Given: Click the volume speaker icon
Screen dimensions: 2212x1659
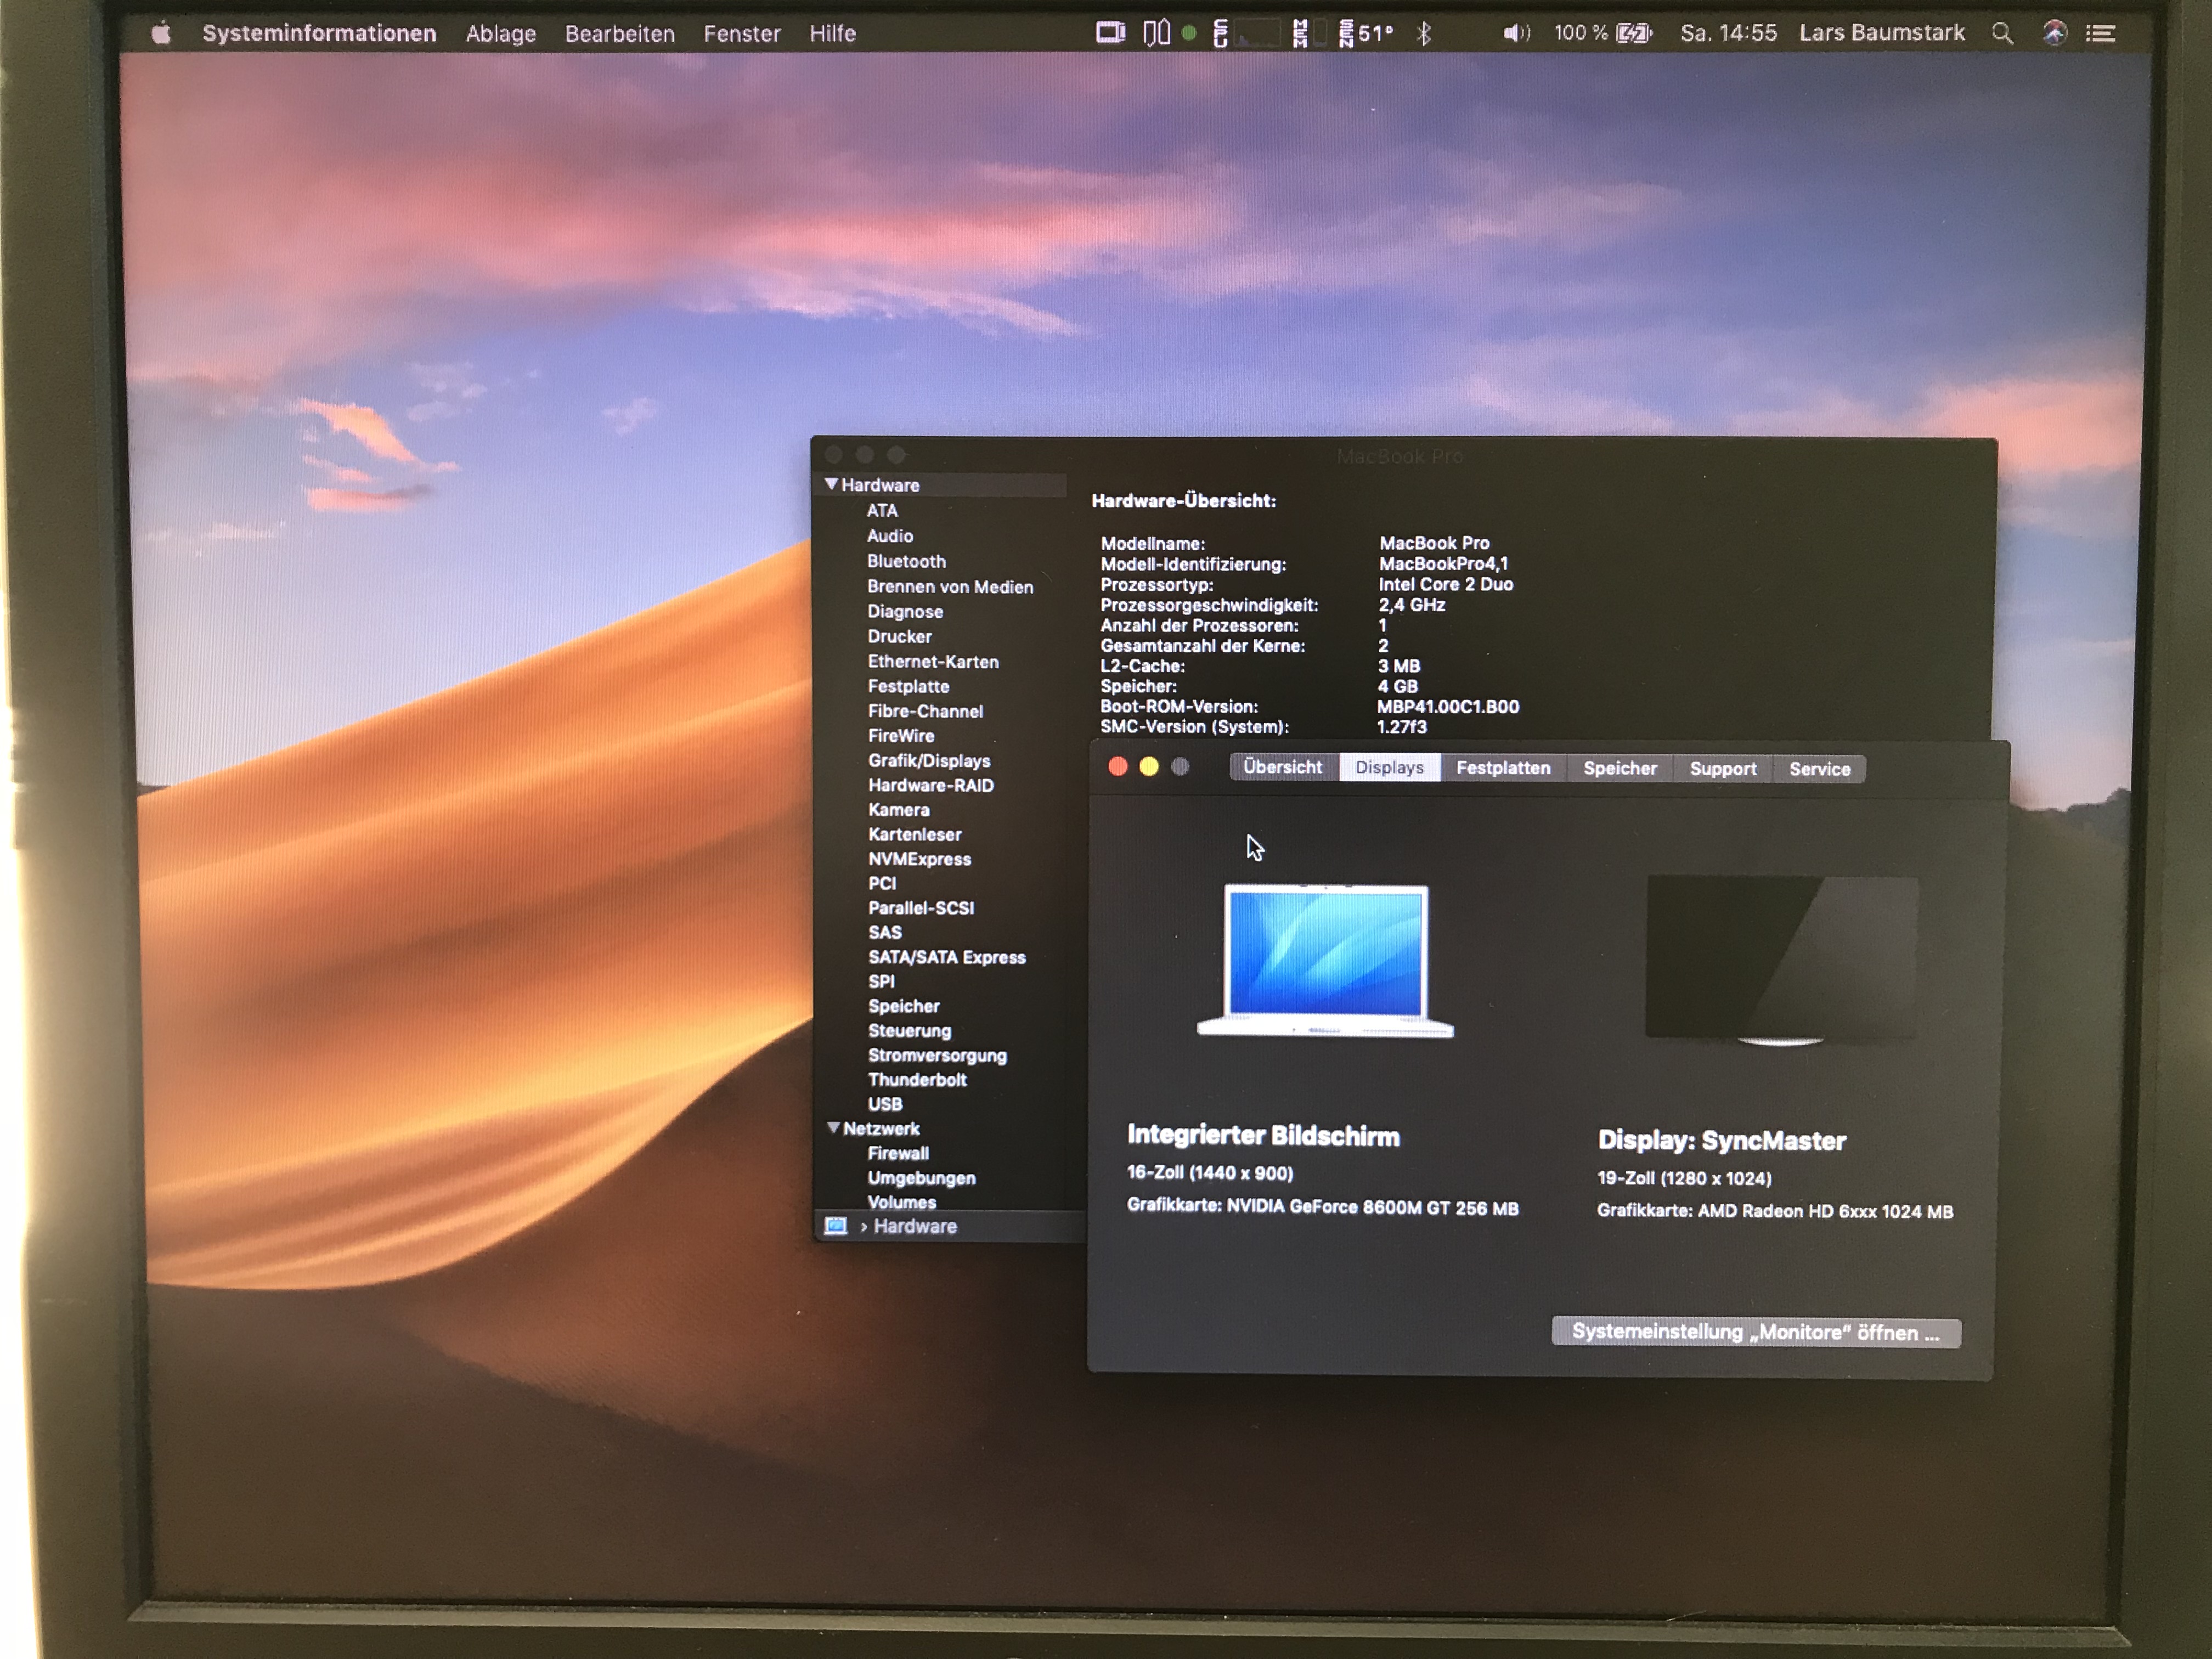Looking at the screenshot, I should coord(1516,33).
